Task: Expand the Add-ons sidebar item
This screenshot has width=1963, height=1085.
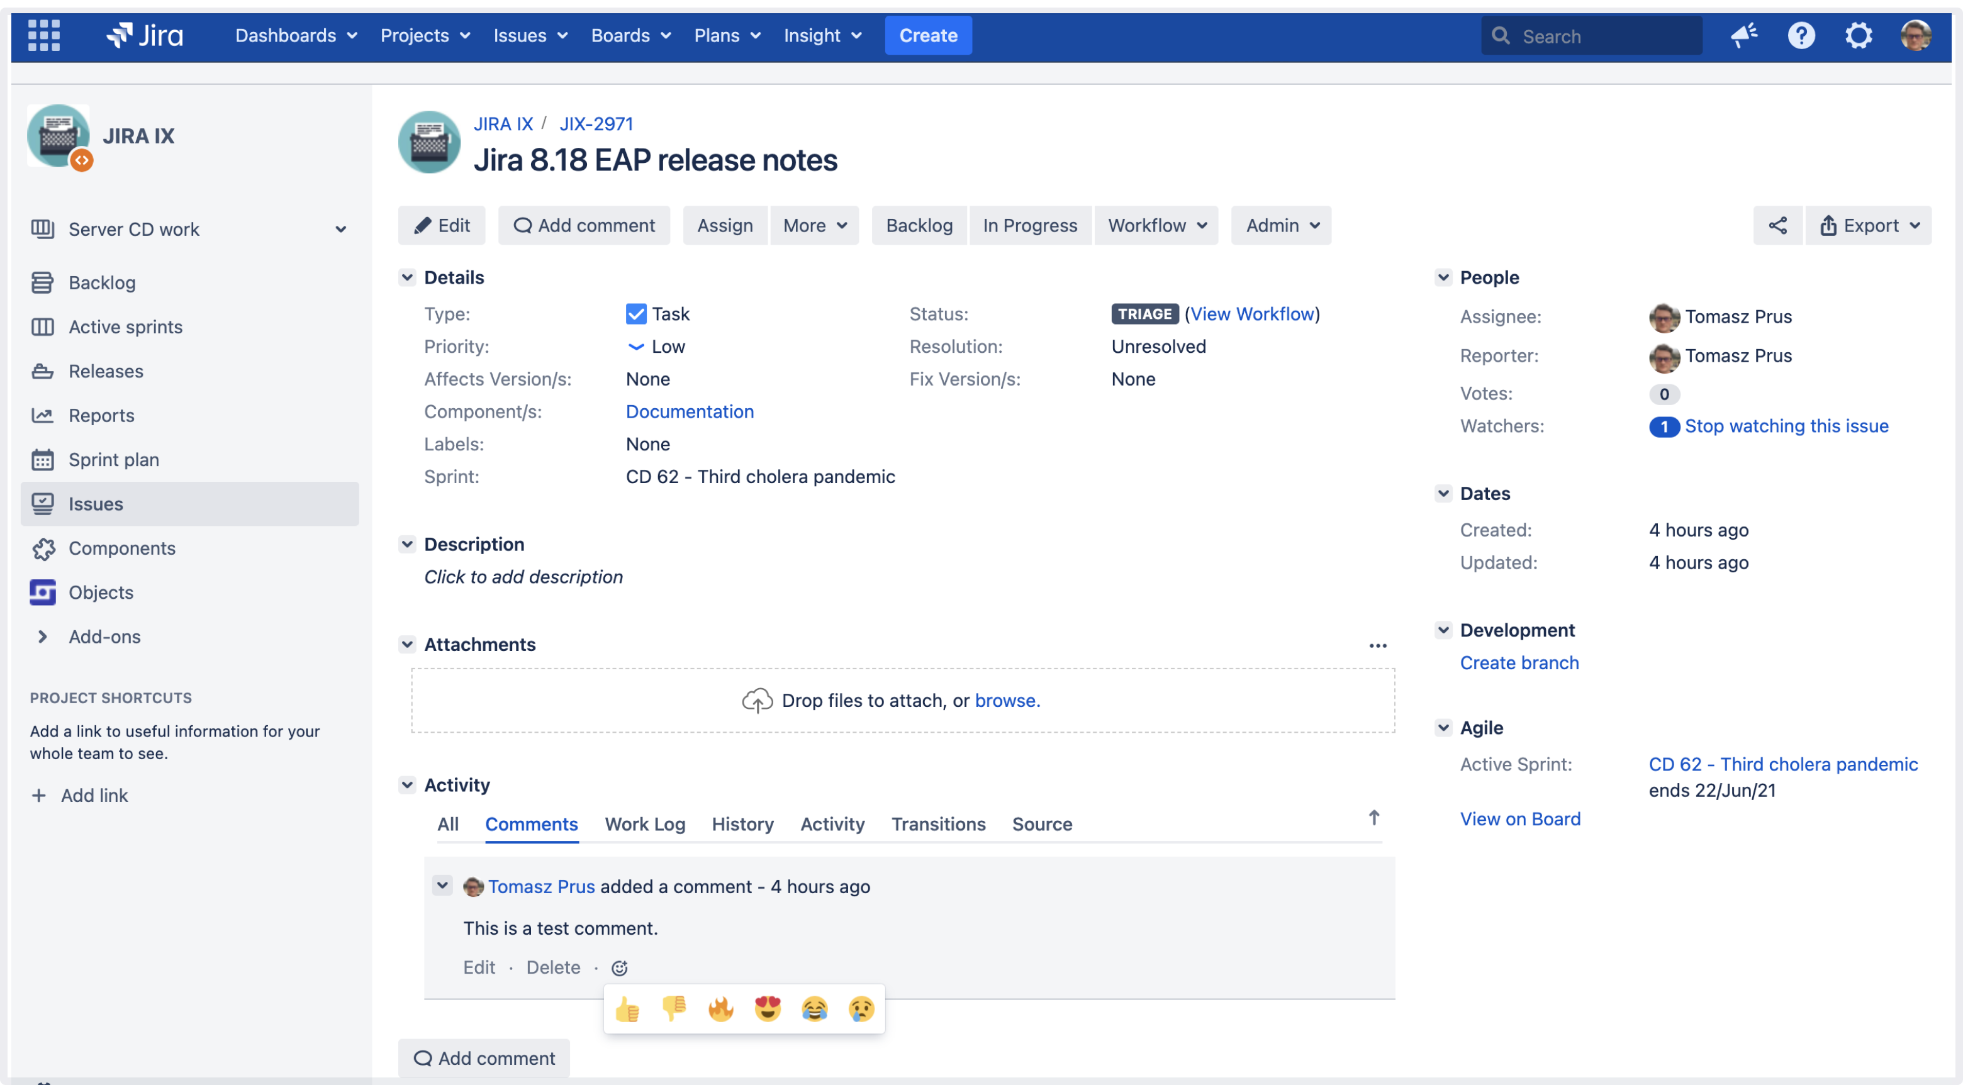Action: pyautogui.click(x=43, y=636)
